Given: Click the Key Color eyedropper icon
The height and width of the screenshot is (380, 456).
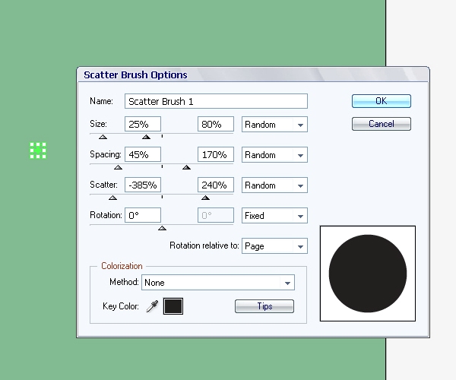Looking at the screenshot, I should (152, 306).
